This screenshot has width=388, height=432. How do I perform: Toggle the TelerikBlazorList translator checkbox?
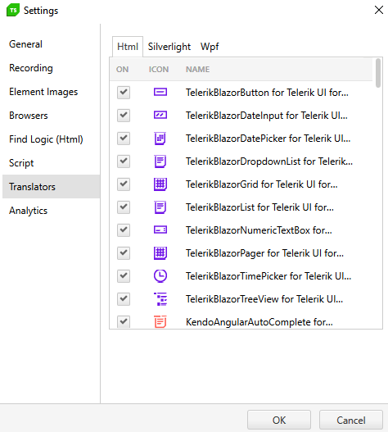pos(124,207)
